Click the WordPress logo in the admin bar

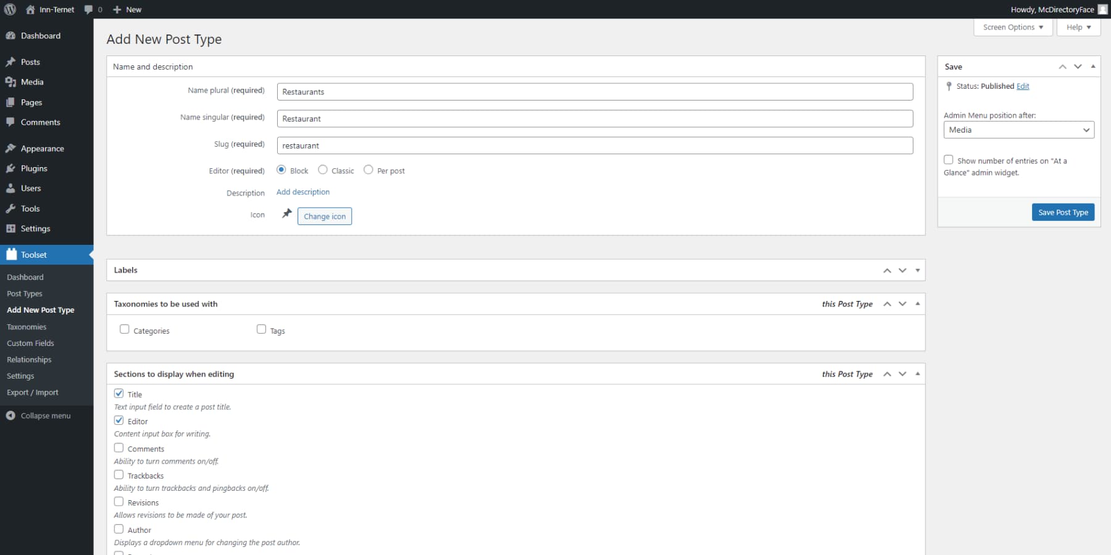pyautogui.click(x=9, y=9)
